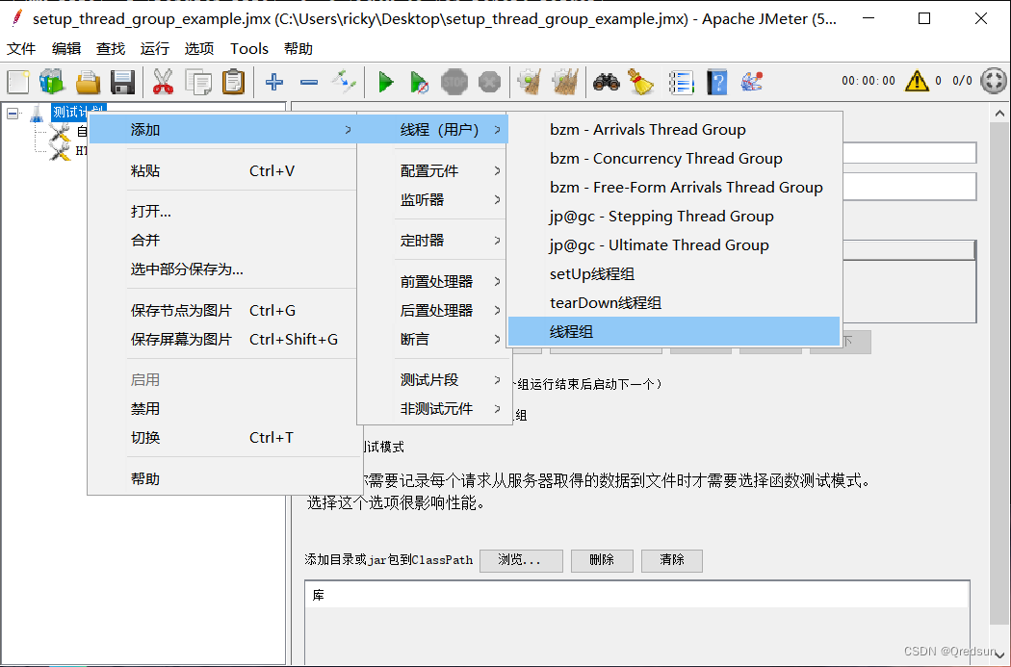Screen dimensions: 1011x667
Task: Click 保存节点为图片 menu entry
Action: coord(222,311)
